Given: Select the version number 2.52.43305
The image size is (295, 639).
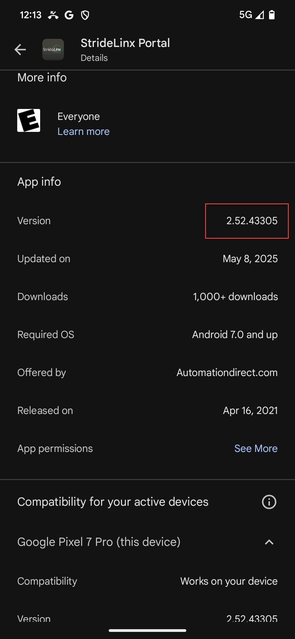Looking at the screenshot, I should point(252,221).
